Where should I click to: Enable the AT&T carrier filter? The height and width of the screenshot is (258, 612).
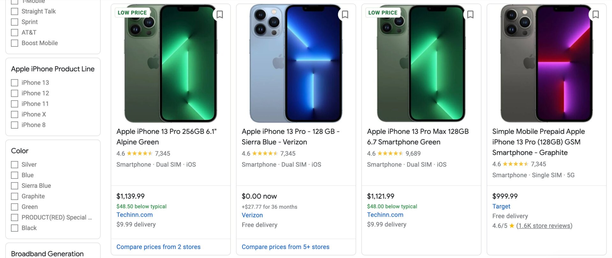[14, 32]
